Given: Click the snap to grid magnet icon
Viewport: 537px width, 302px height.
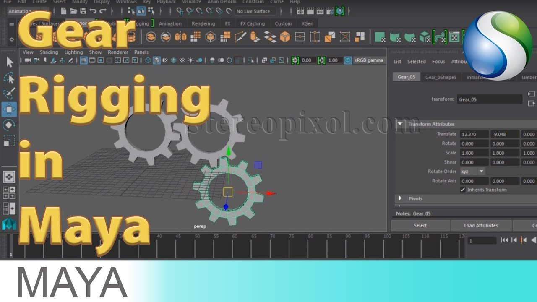Looking at the screenshot, I should 180,11.
